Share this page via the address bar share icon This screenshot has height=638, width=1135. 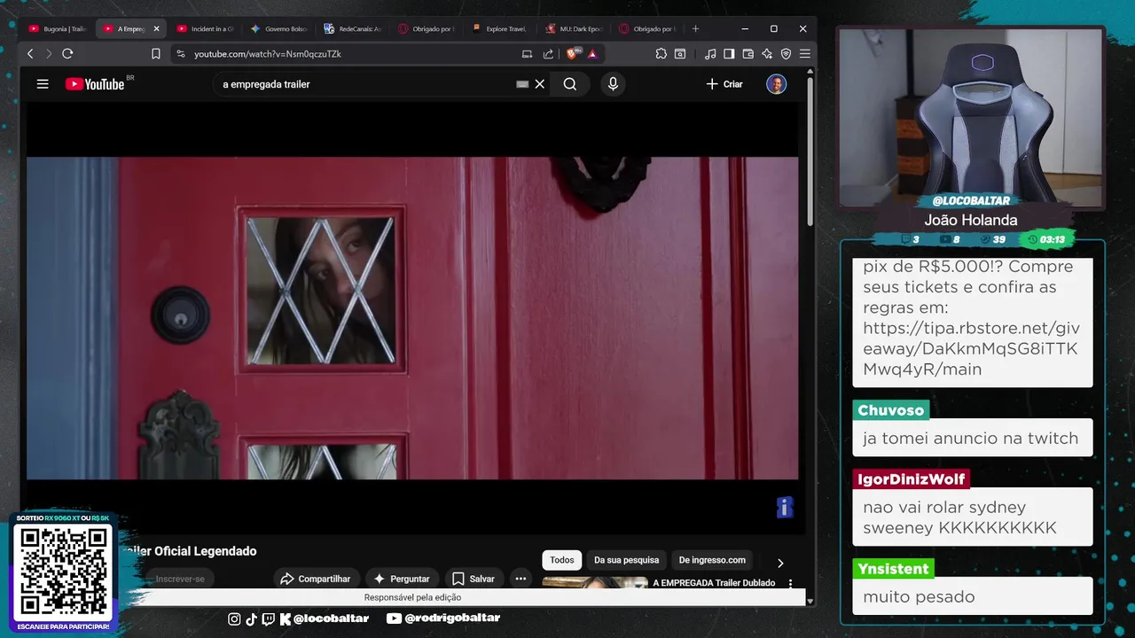pyautogui.click(x=548, y=54)
